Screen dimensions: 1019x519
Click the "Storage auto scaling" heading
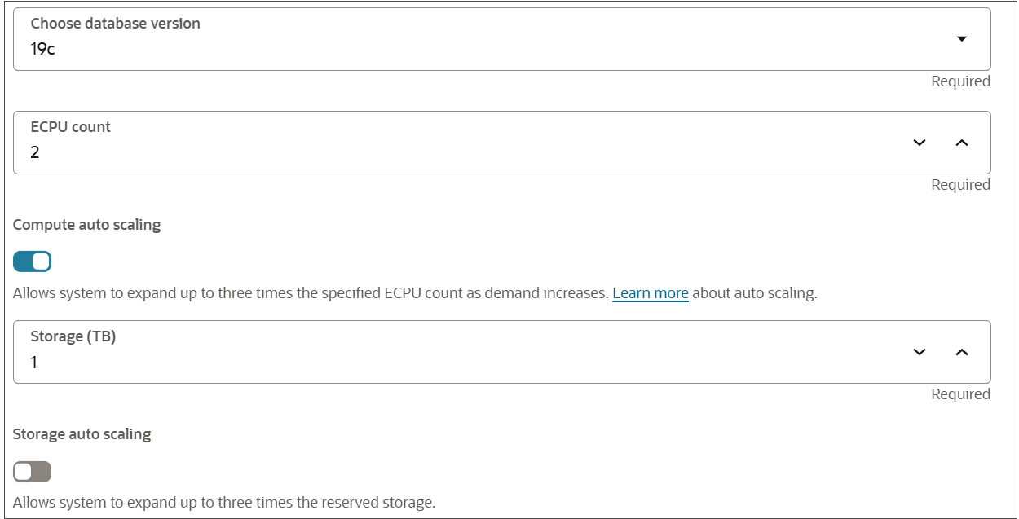tap(82, 434)
